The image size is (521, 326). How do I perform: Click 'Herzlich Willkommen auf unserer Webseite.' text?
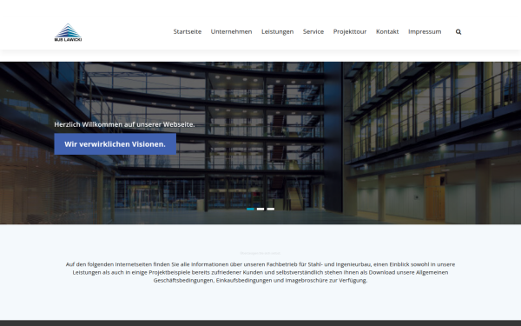(124, 124)
